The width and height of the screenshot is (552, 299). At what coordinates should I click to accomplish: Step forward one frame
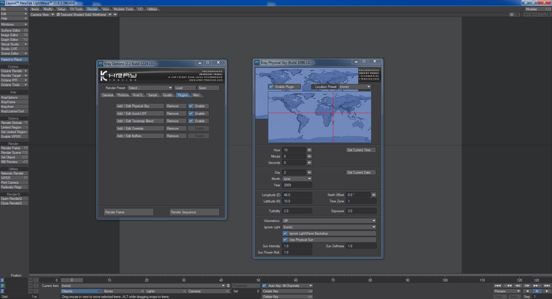[x=527, y=285]
